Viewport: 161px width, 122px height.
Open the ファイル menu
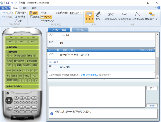[x=5, y=8]
